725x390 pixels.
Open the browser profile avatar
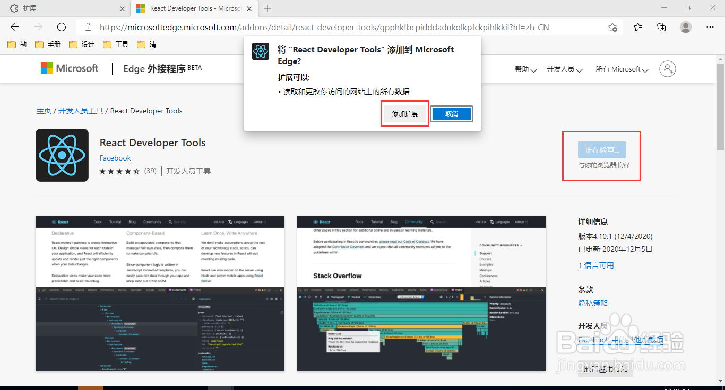(x=686, y=27)
